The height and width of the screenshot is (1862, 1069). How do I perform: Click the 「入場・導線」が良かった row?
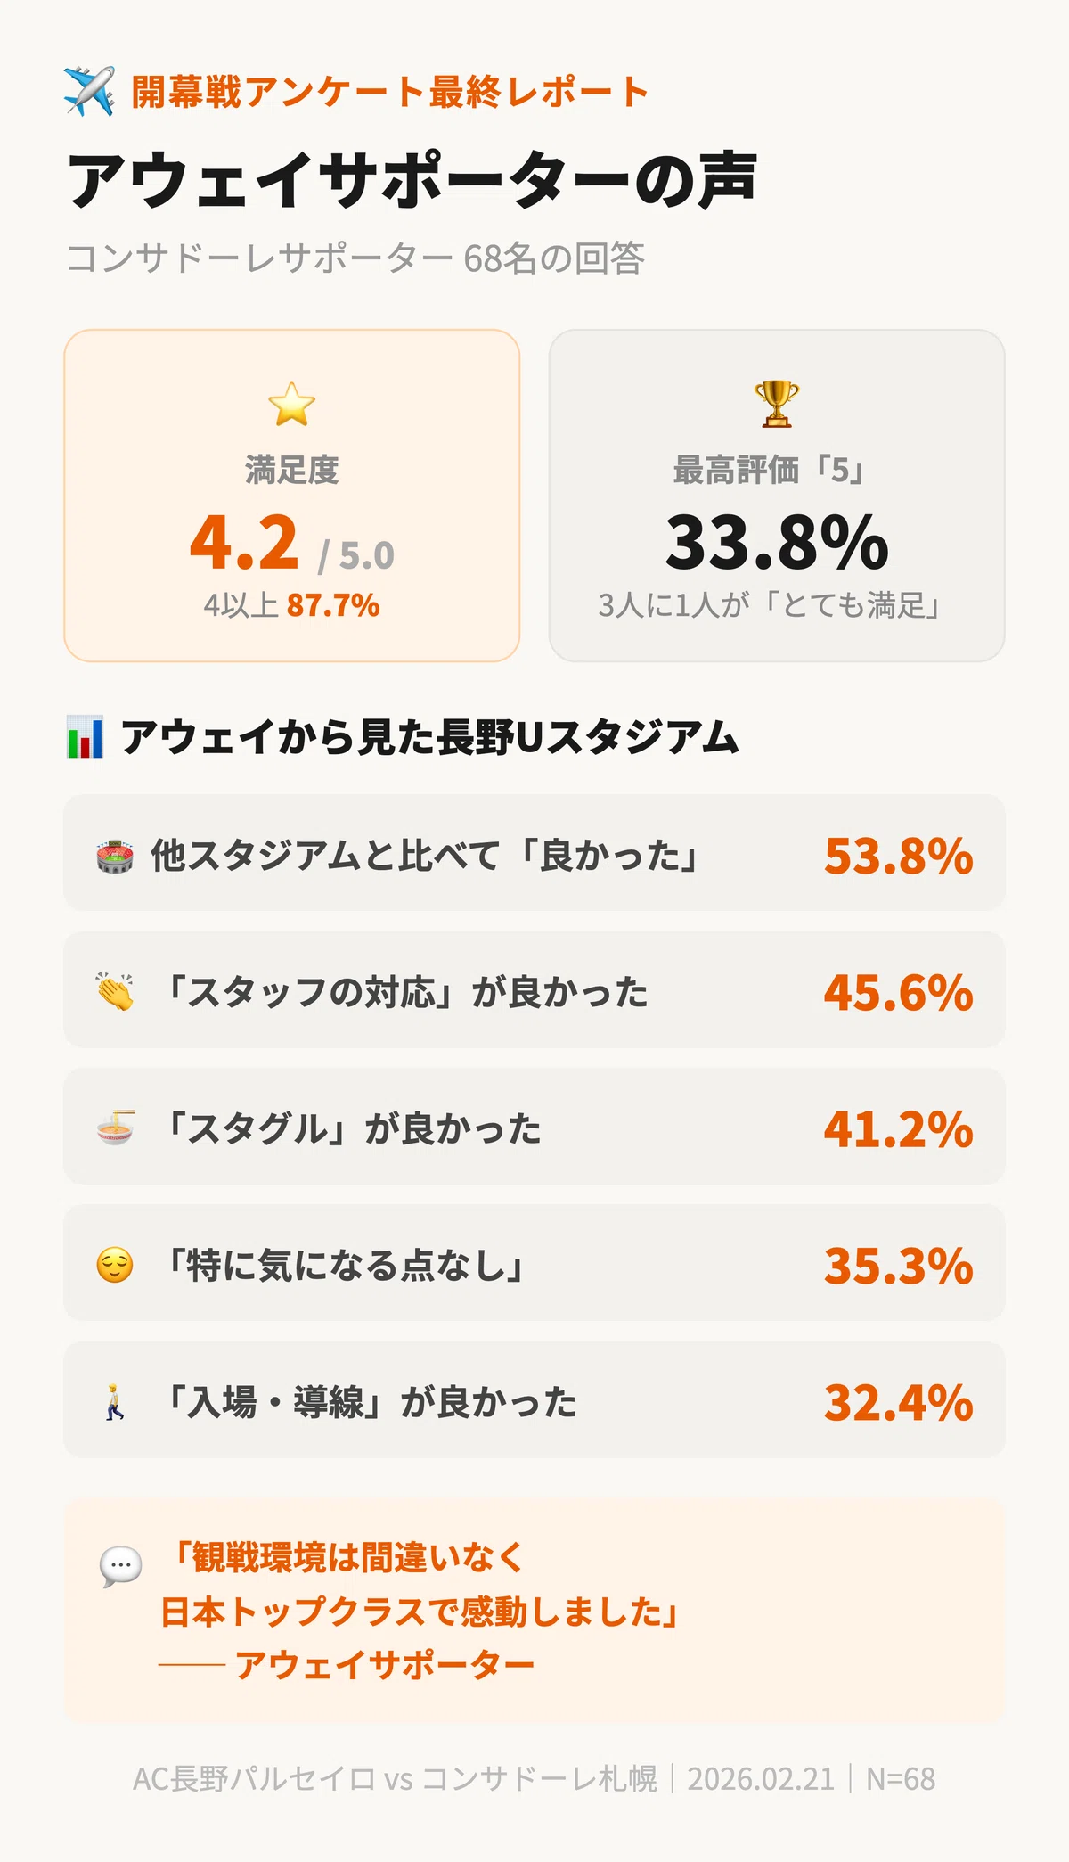point(534,1400)
